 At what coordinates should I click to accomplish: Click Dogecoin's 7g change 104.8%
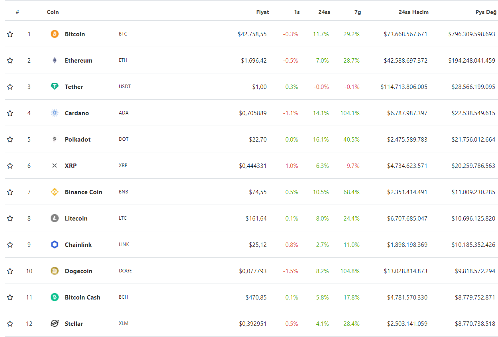[350, 271]
